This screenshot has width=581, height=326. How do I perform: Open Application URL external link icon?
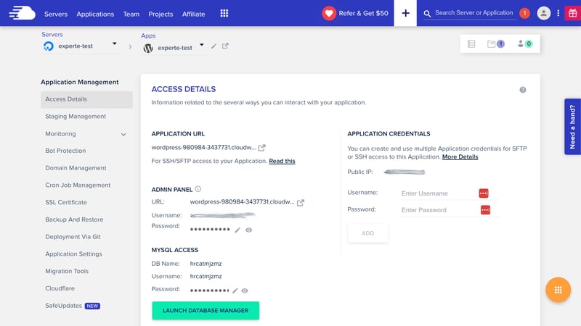(261, 148)
